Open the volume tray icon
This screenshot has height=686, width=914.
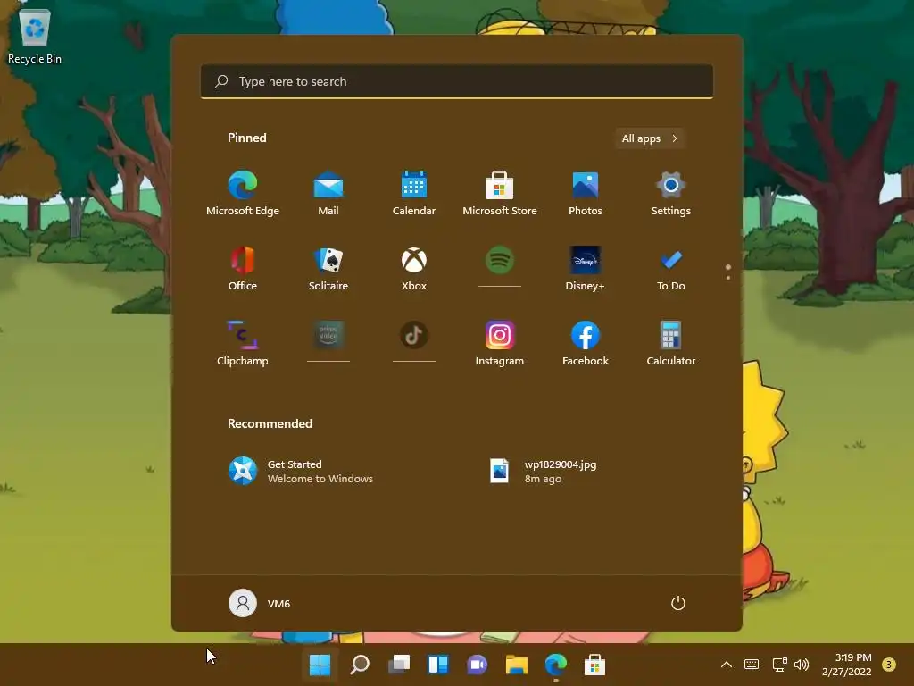(802, 665)
